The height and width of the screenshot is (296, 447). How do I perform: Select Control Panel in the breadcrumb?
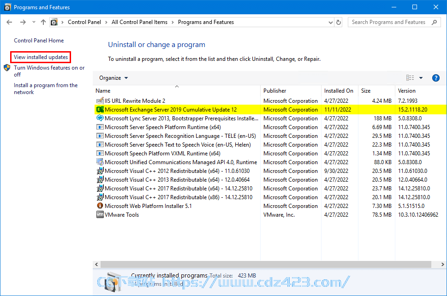point(84,22)
